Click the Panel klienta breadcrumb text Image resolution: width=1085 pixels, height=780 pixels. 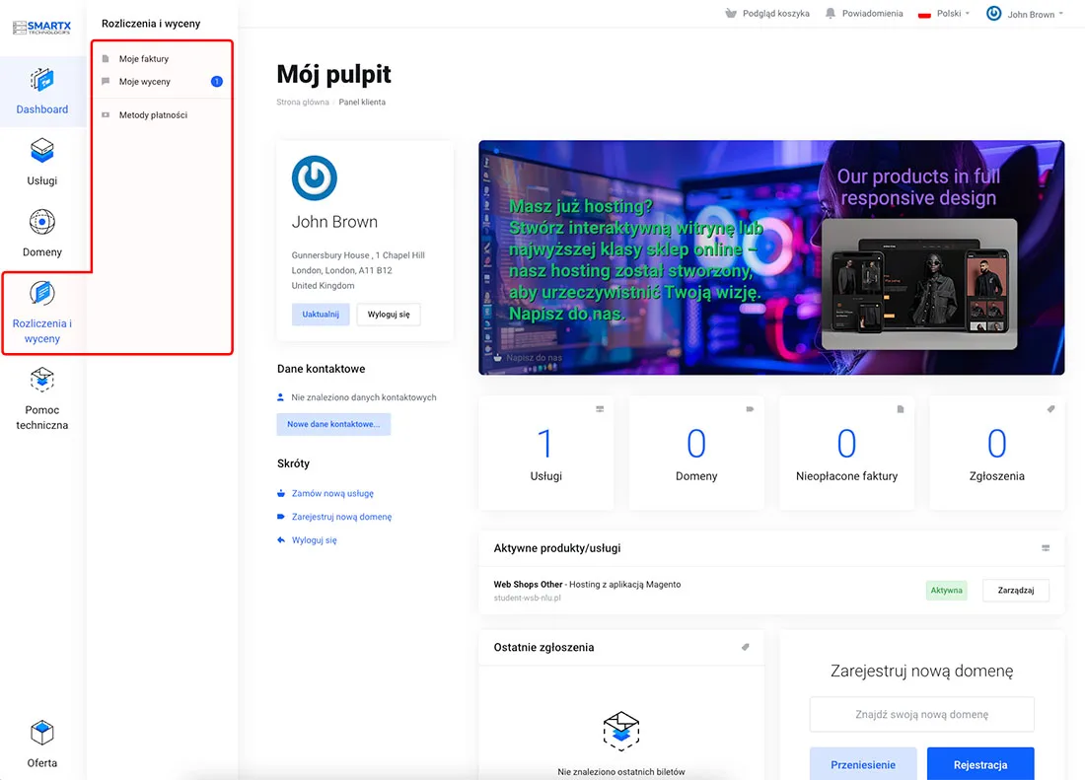coord(362,102)
